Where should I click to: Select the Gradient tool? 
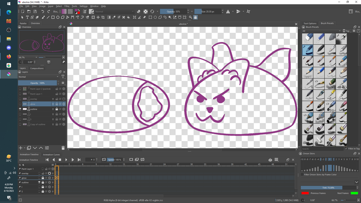pos(109,17)
